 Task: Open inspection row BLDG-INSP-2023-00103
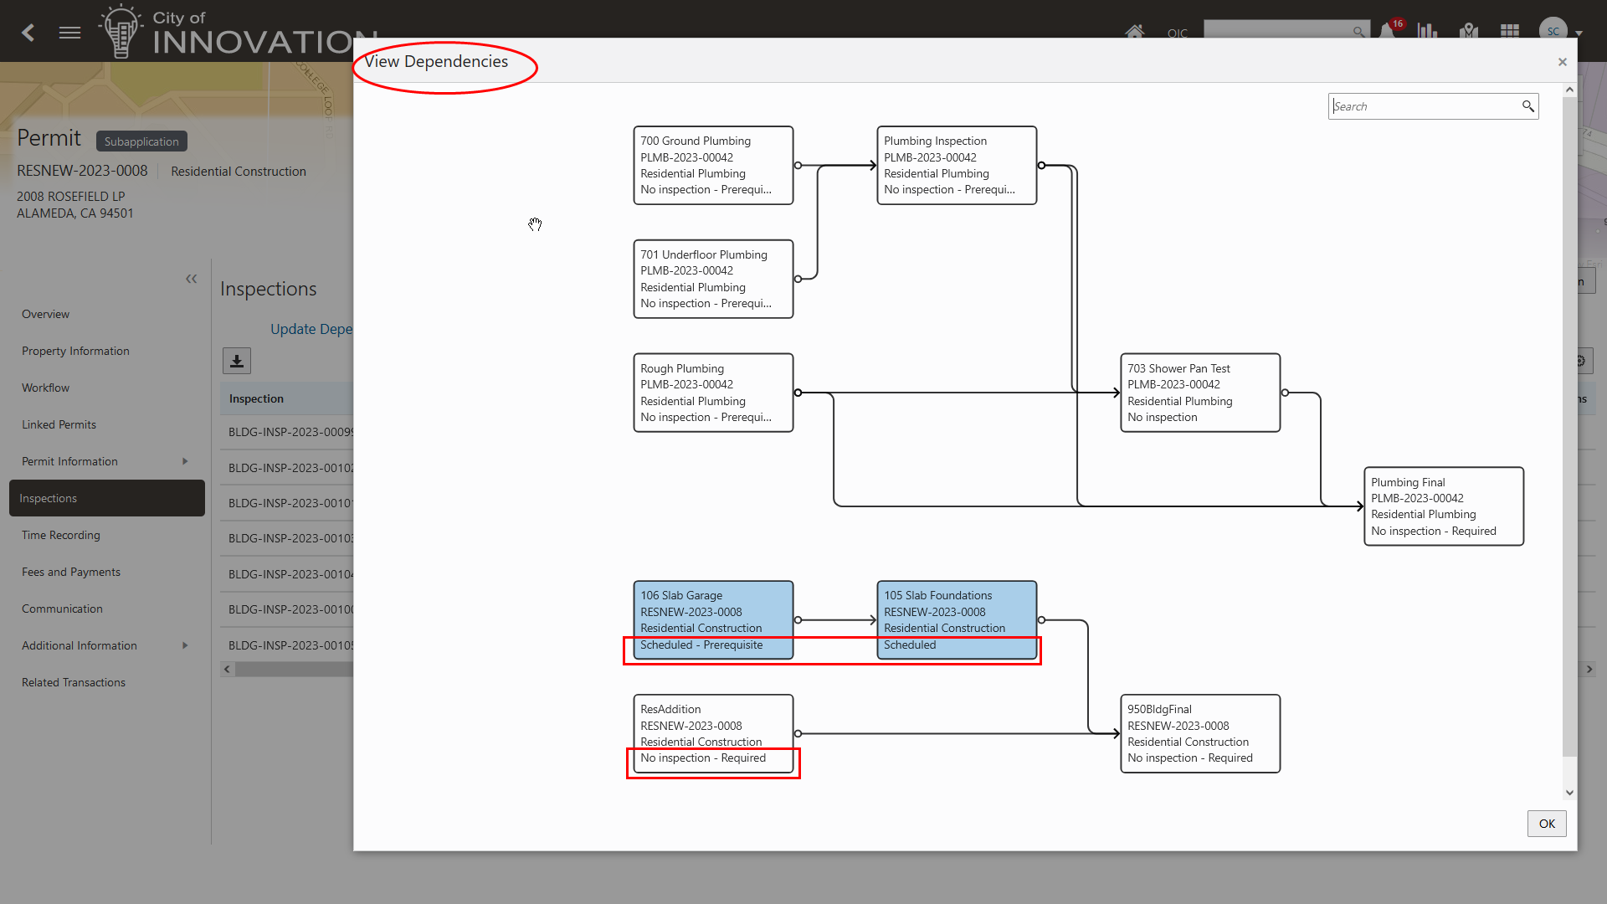click(x=290, y=538)
